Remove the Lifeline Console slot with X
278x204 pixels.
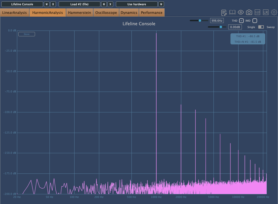click(x=53, y=4)
